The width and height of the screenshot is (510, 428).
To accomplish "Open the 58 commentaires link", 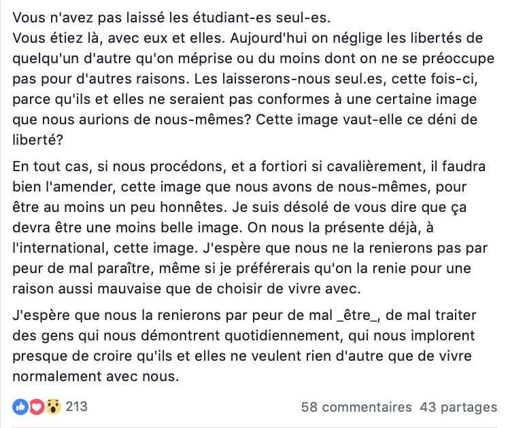I will click(356, 407).
